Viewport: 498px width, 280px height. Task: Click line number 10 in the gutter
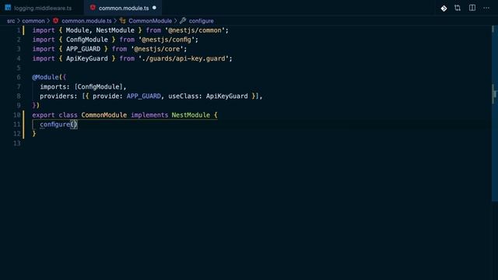[x=17, y=115]
